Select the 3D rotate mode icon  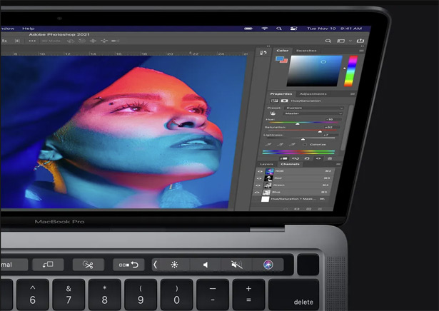pyautogui.click(x=71, y=41)
